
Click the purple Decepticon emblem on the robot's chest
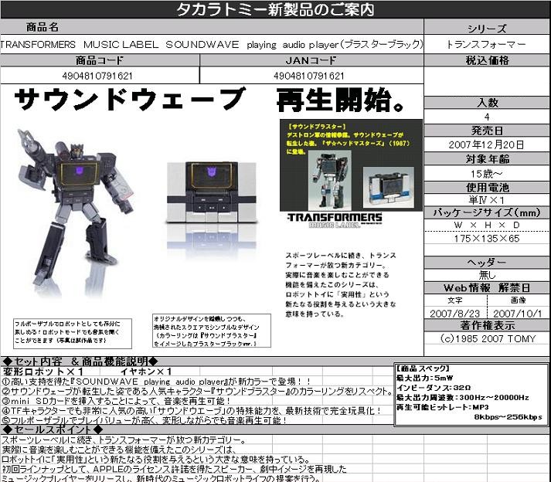coord(80,171)
